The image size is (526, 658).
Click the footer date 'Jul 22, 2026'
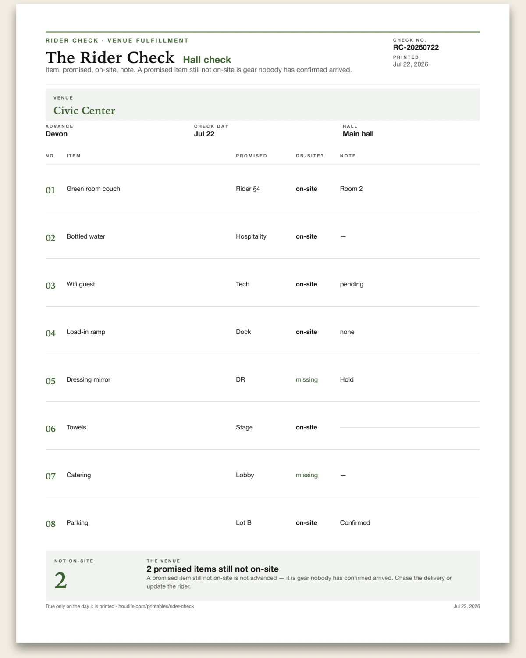pos(466,606)
